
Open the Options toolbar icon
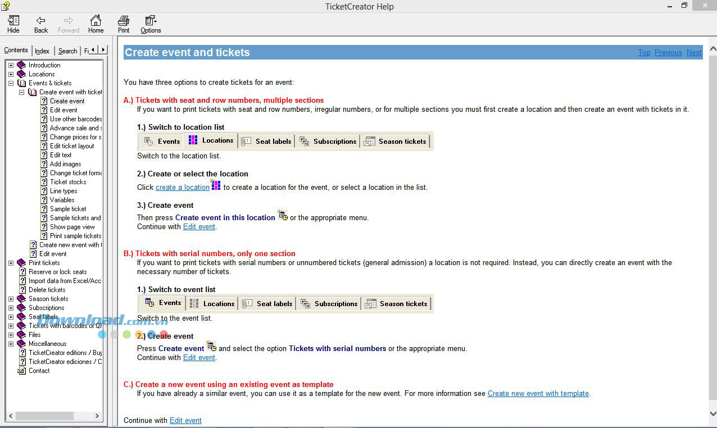tap(150, 21)
